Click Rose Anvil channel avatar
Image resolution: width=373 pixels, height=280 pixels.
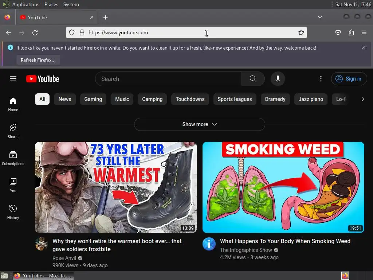coord(42,244)
